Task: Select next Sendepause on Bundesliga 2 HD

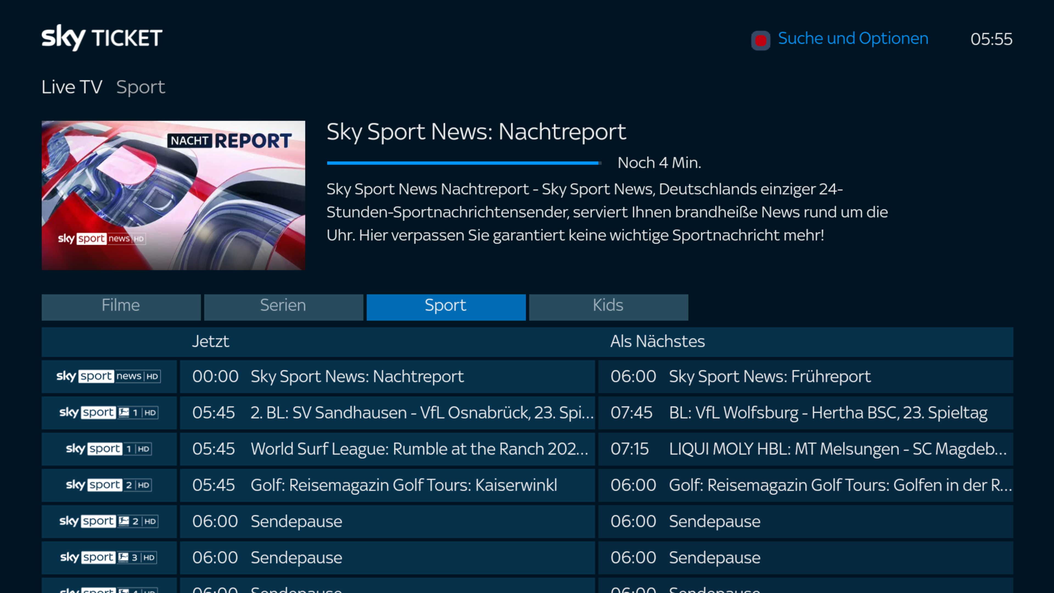Action: pyautogui.click(x=806, y=521)
